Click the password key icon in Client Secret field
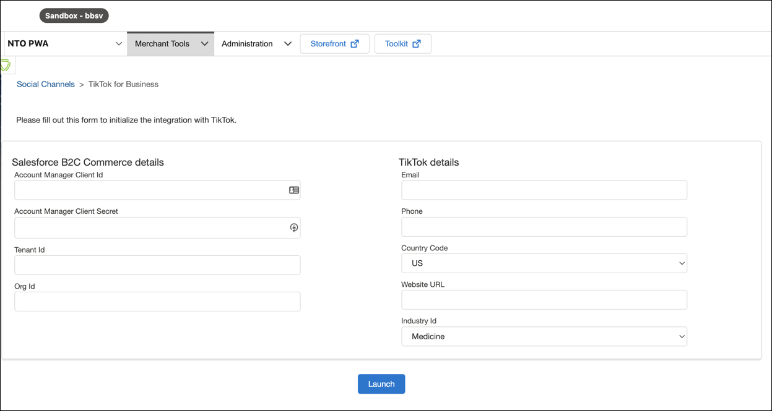The height and width of the screenshot is (411, 772). click(x=294, y=228)
